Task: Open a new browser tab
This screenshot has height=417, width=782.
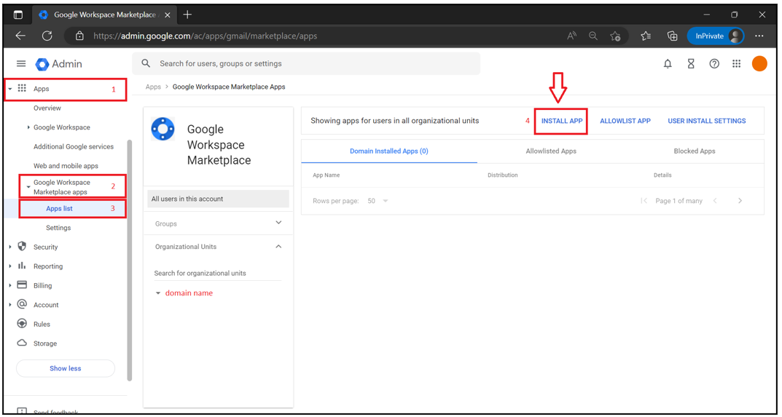Action: (187, 15)
